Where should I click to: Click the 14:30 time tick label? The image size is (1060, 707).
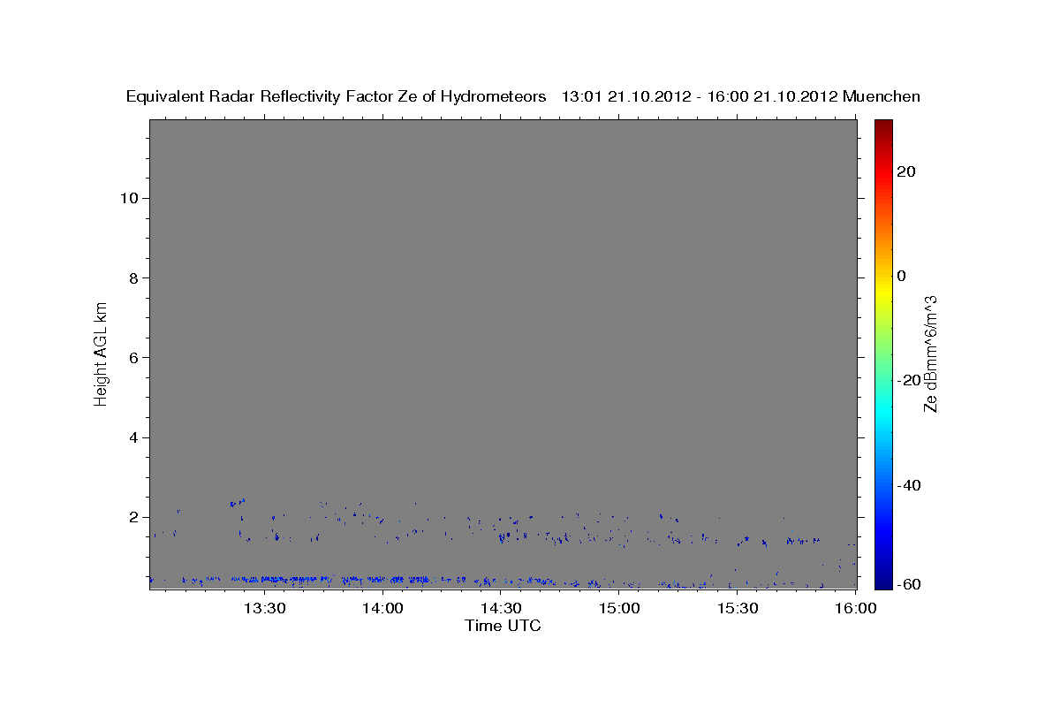[502, 609]
